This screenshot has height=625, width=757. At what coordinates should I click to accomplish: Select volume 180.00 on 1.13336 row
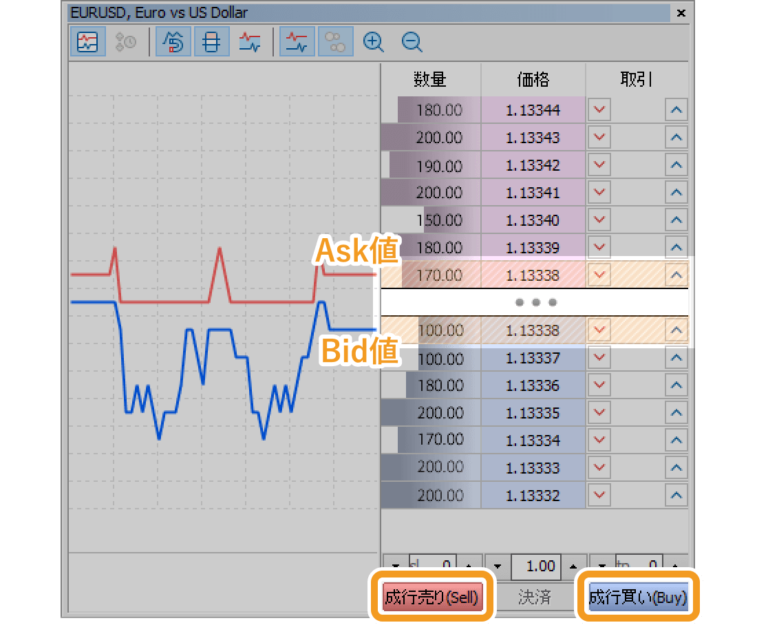(x=431, y=385)
